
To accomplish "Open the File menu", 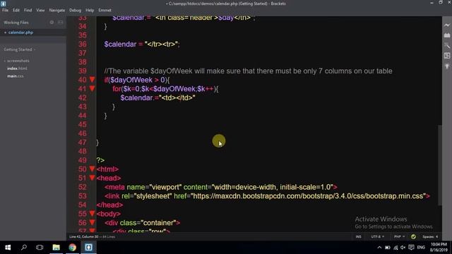I will click(x=5, y=10).
